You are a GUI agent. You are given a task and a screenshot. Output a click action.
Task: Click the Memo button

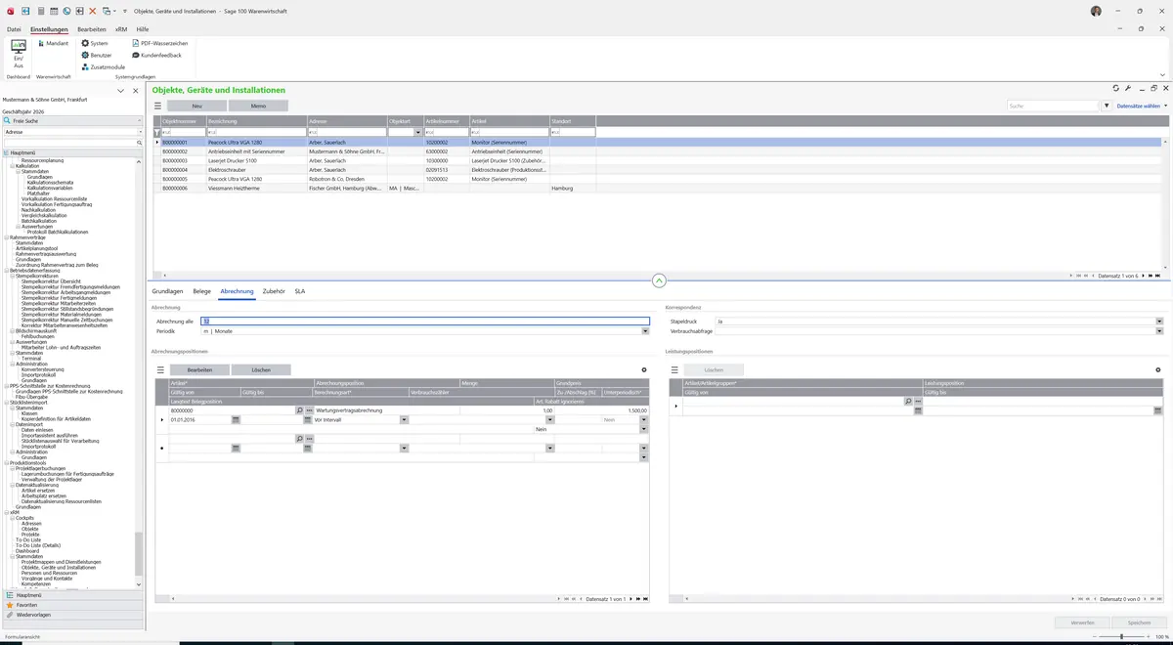pos(258,106)
